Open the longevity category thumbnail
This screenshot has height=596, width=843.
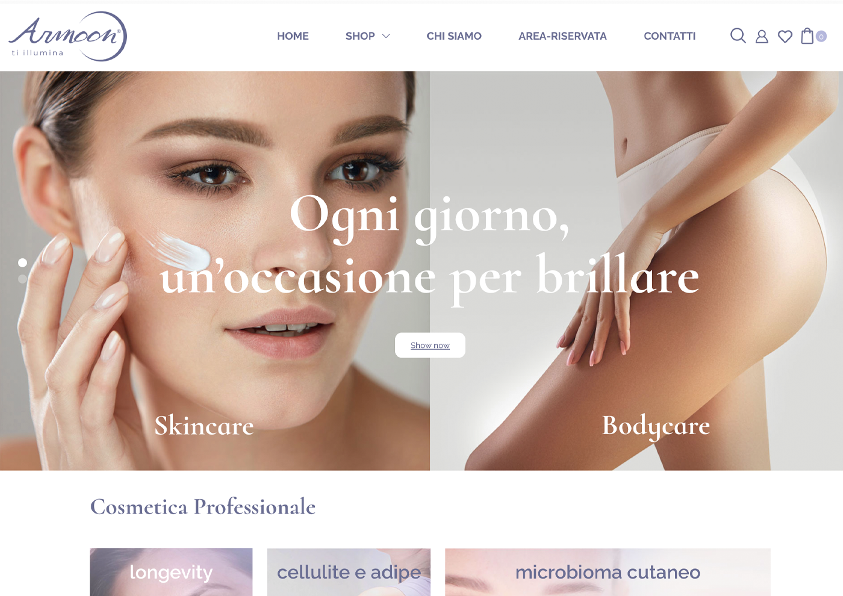click(171, 572)
